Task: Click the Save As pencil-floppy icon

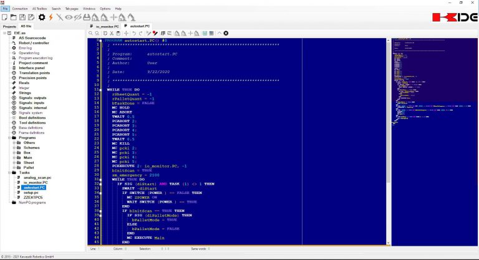Action: coord(31,17)
